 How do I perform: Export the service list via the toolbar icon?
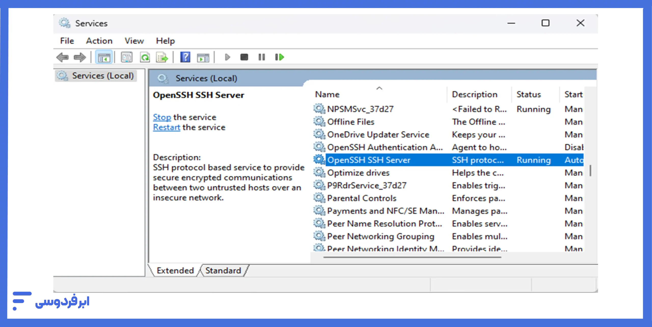tap(162, 57)
